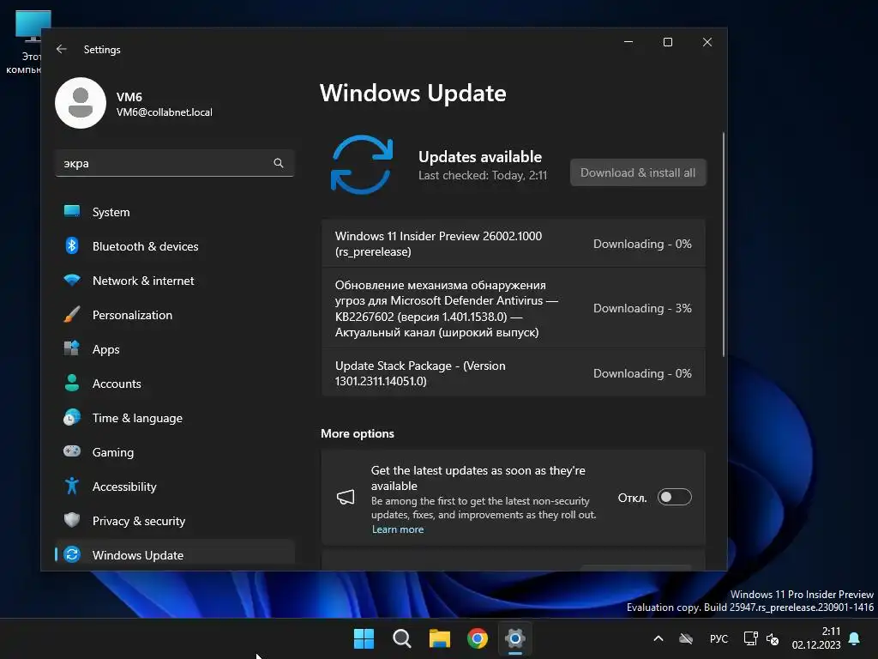Image resolution: width=878 pixels, height=659 pixels.
Task: Go to Network & internet settings
Action: pyautogui.click(x=175, y=281)
